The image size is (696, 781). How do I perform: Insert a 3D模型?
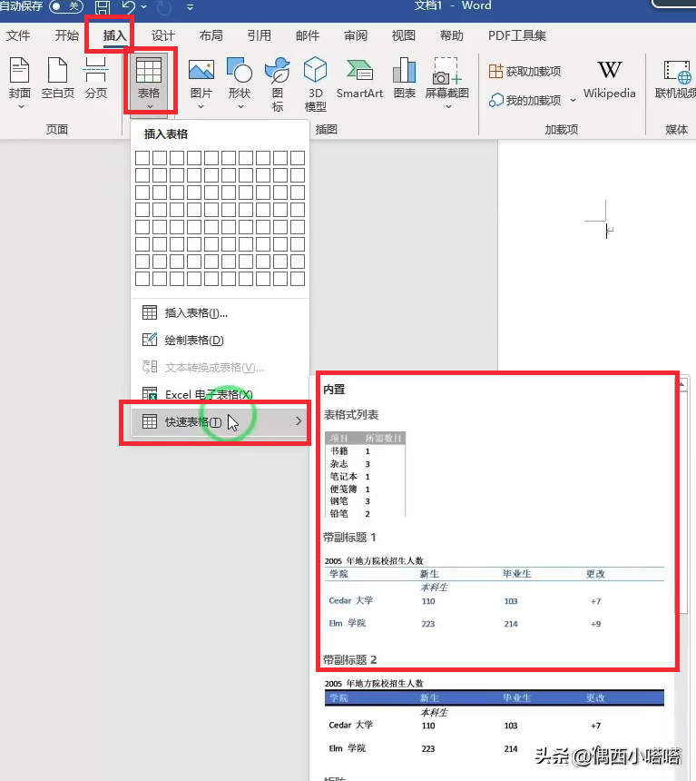point(316,84)
